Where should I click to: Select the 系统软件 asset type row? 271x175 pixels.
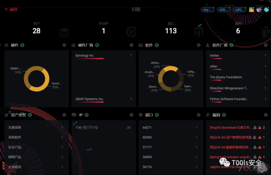coord(36,137)
